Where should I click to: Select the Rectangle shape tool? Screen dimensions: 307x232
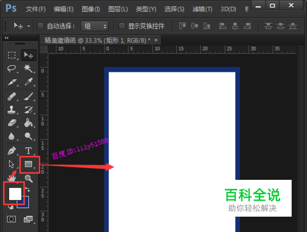[28, 164]
